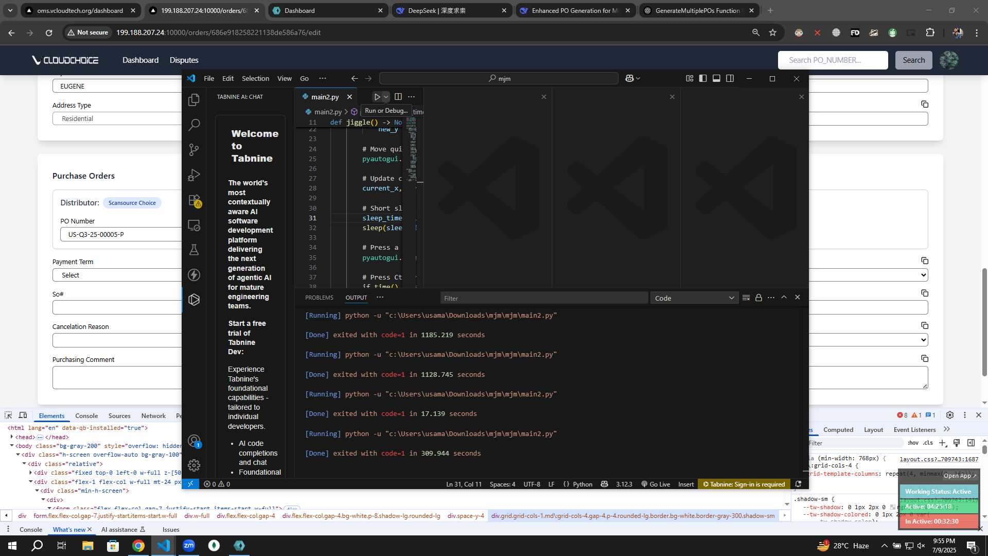
Task: Toggle the bottom panel visibility
Action: point(716,78)
